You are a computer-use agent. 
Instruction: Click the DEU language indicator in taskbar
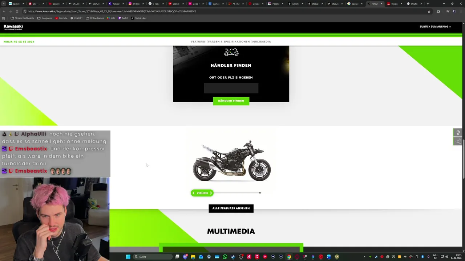point(435,257)
